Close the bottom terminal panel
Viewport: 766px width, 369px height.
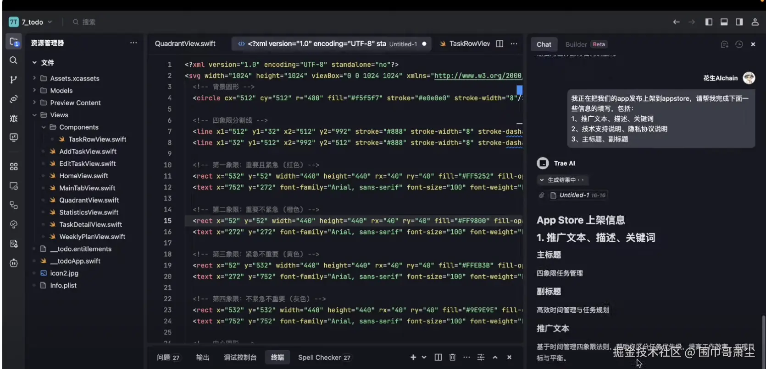point(509,357)
